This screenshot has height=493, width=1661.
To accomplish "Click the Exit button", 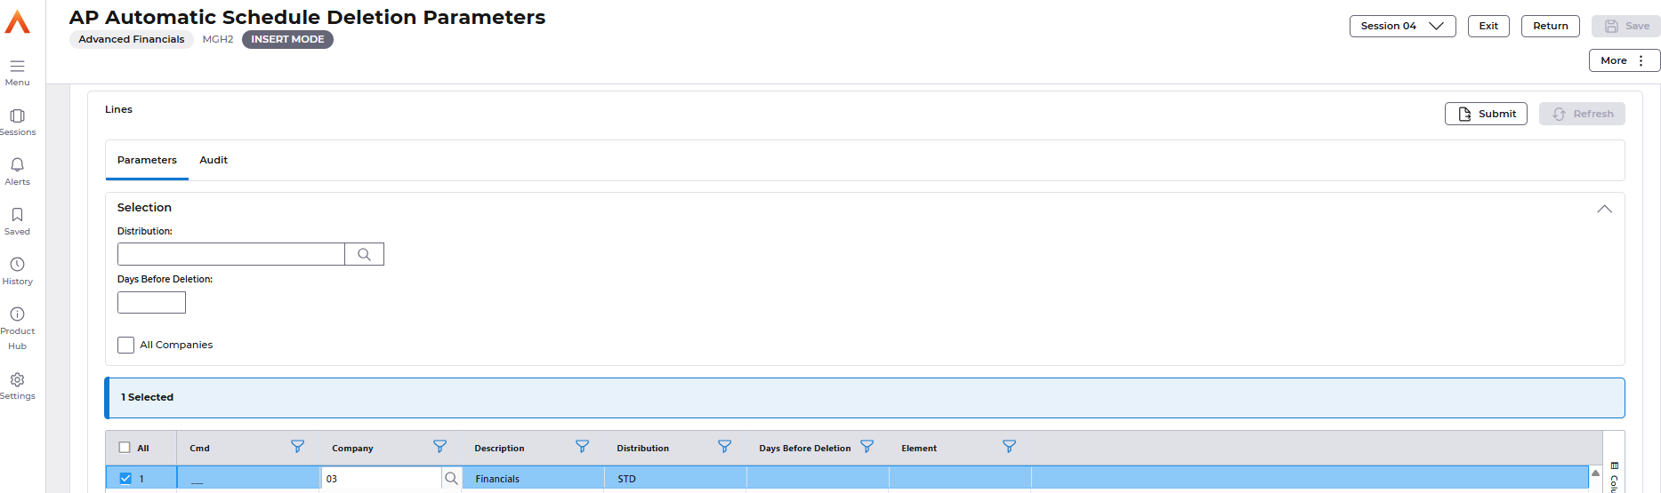I will 1488,26.
